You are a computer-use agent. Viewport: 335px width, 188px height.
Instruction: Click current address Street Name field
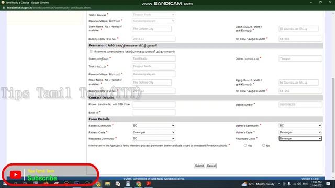pyautogui.click(x=152, y=29)
